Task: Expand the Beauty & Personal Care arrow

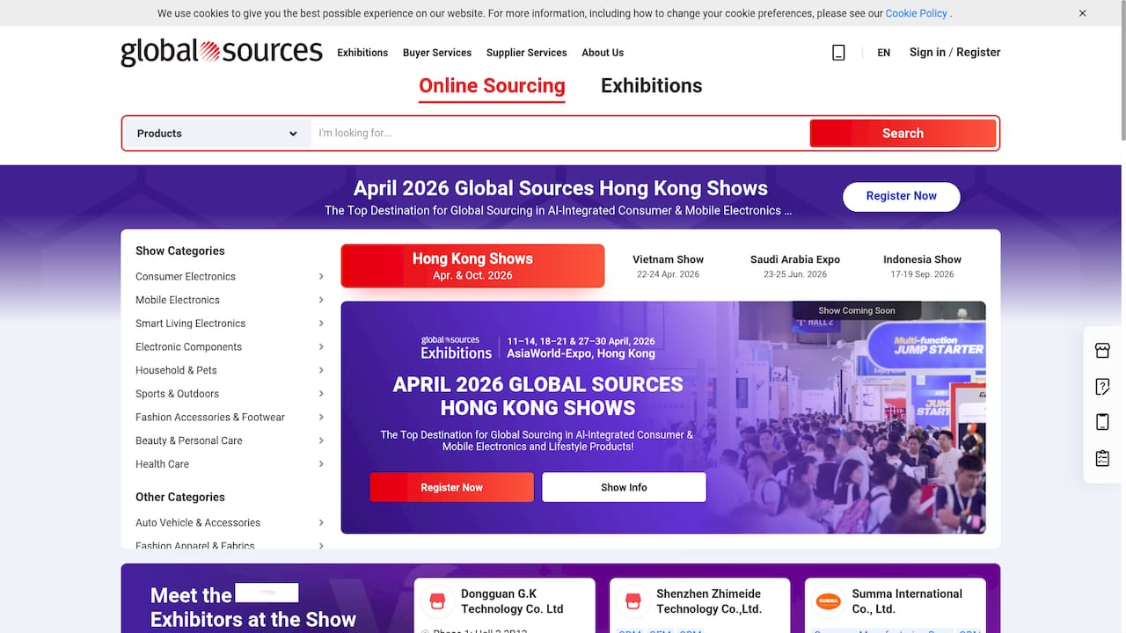Action: pyautogui.click(x=321, y=440)
